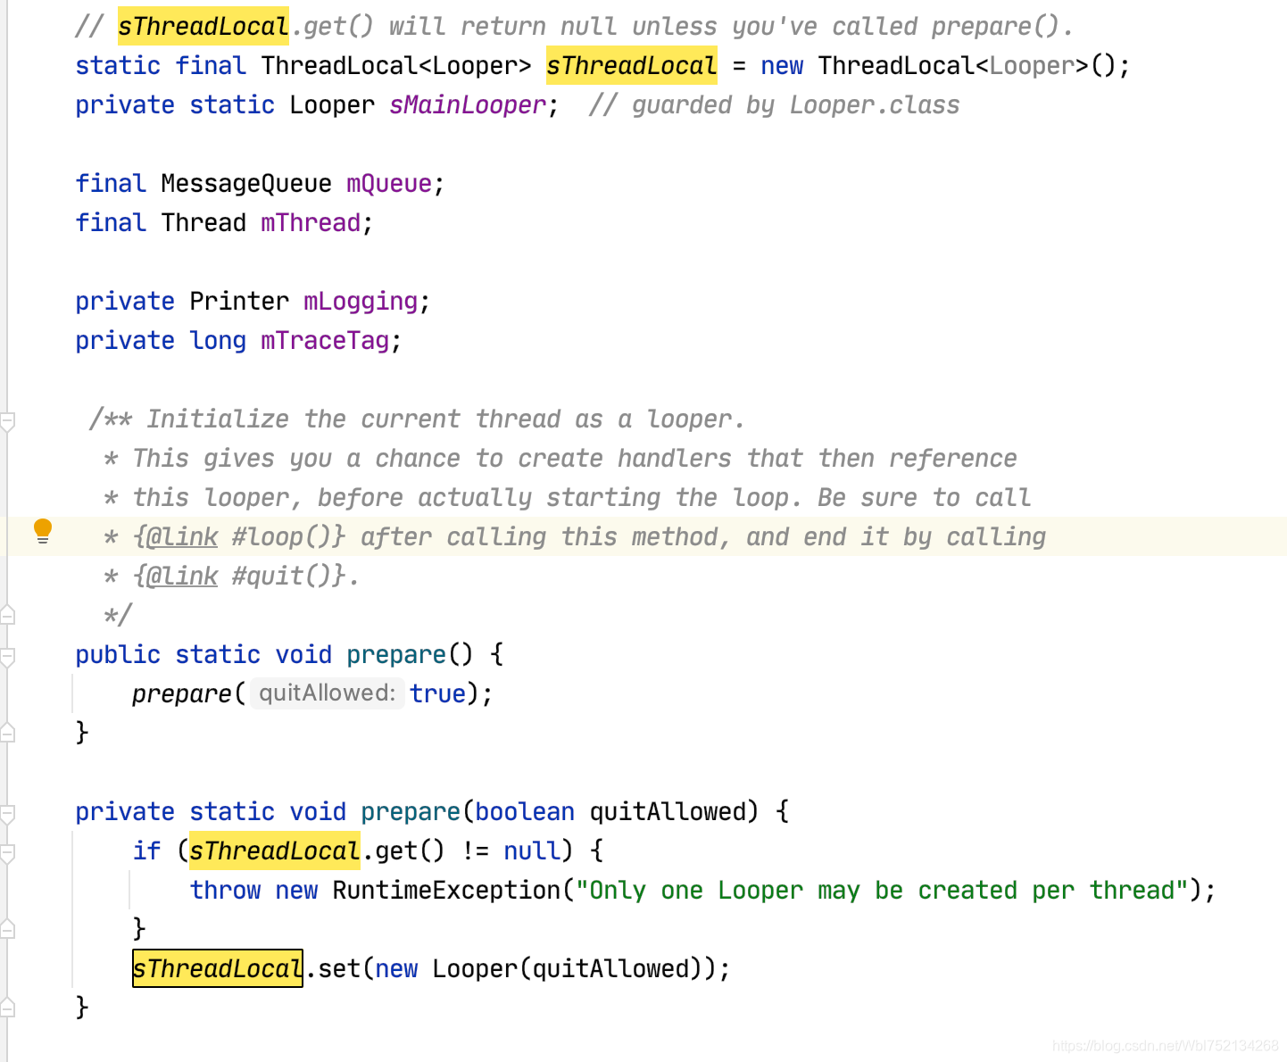Collapse the if statement fold marker
Image resolution: width=1287 pixels, height=1062 pixels.
tap(9, 851)
